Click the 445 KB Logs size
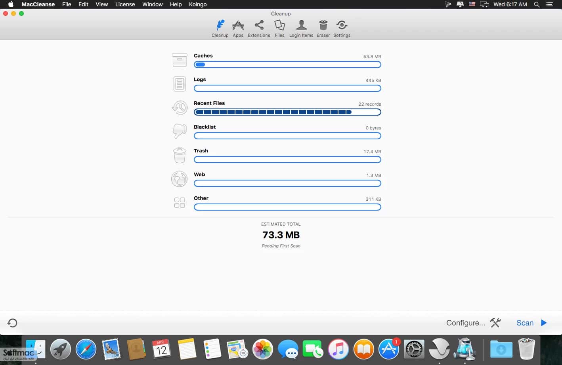The image size is (562, 365). (x=373, y=80)
